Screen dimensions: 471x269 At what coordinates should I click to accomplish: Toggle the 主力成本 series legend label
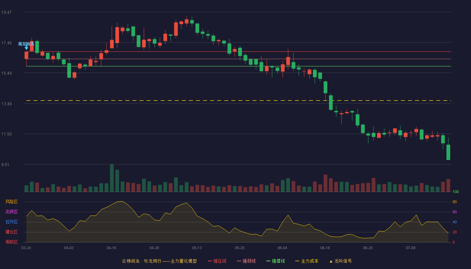[x=310, y=261]
